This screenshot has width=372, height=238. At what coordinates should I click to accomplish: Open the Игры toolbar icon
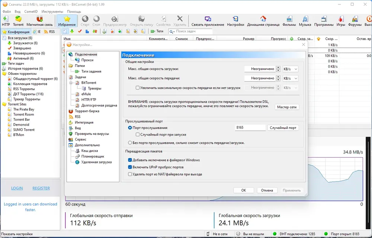click(x=341, y=19)
